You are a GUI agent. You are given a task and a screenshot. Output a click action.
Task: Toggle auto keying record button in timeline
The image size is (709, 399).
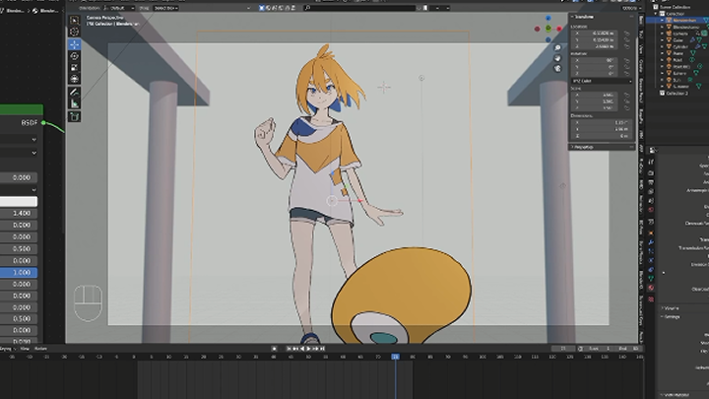tap(274, 349)
